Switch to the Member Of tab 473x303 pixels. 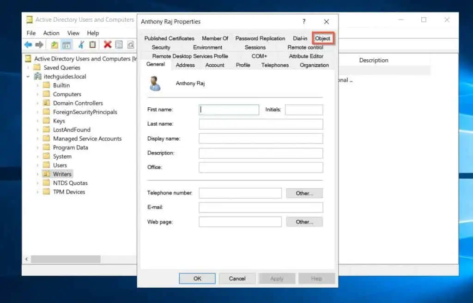[215, 38]
